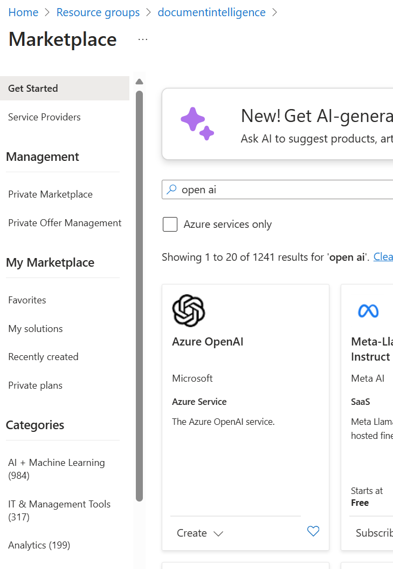The height and width of the screenshot is (569, 393).
Task: Expand the Create dropdown on Azure OpenAI
Action: coord(200,533)
